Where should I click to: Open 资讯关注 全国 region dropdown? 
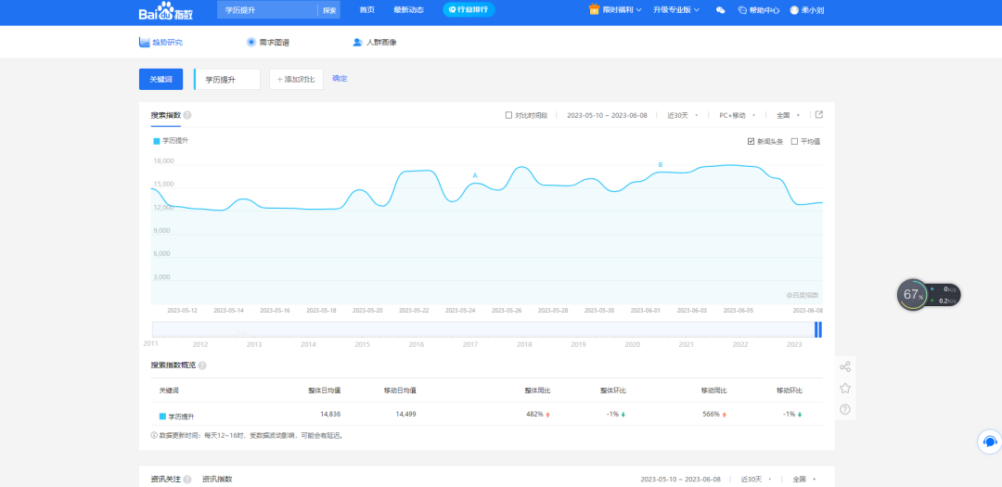(x=803, y=480)
